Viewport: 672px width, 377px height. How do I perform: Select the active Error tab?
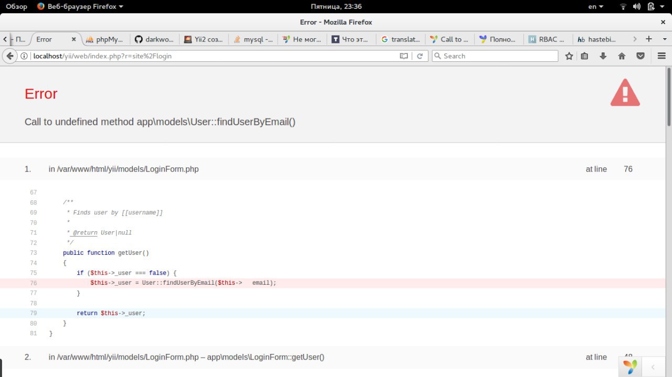coord(55,39)
